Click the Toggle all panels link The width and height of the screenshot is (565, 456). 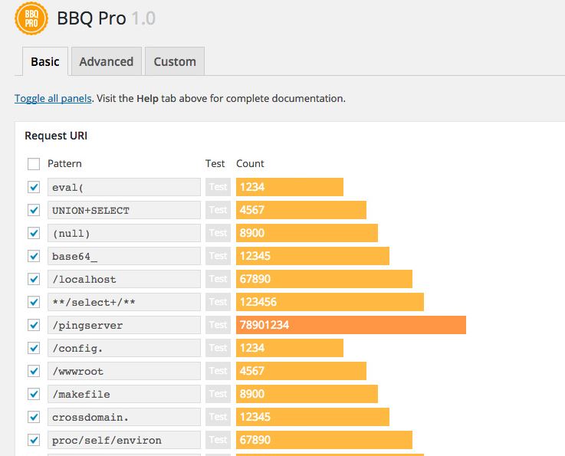(53, 98)
